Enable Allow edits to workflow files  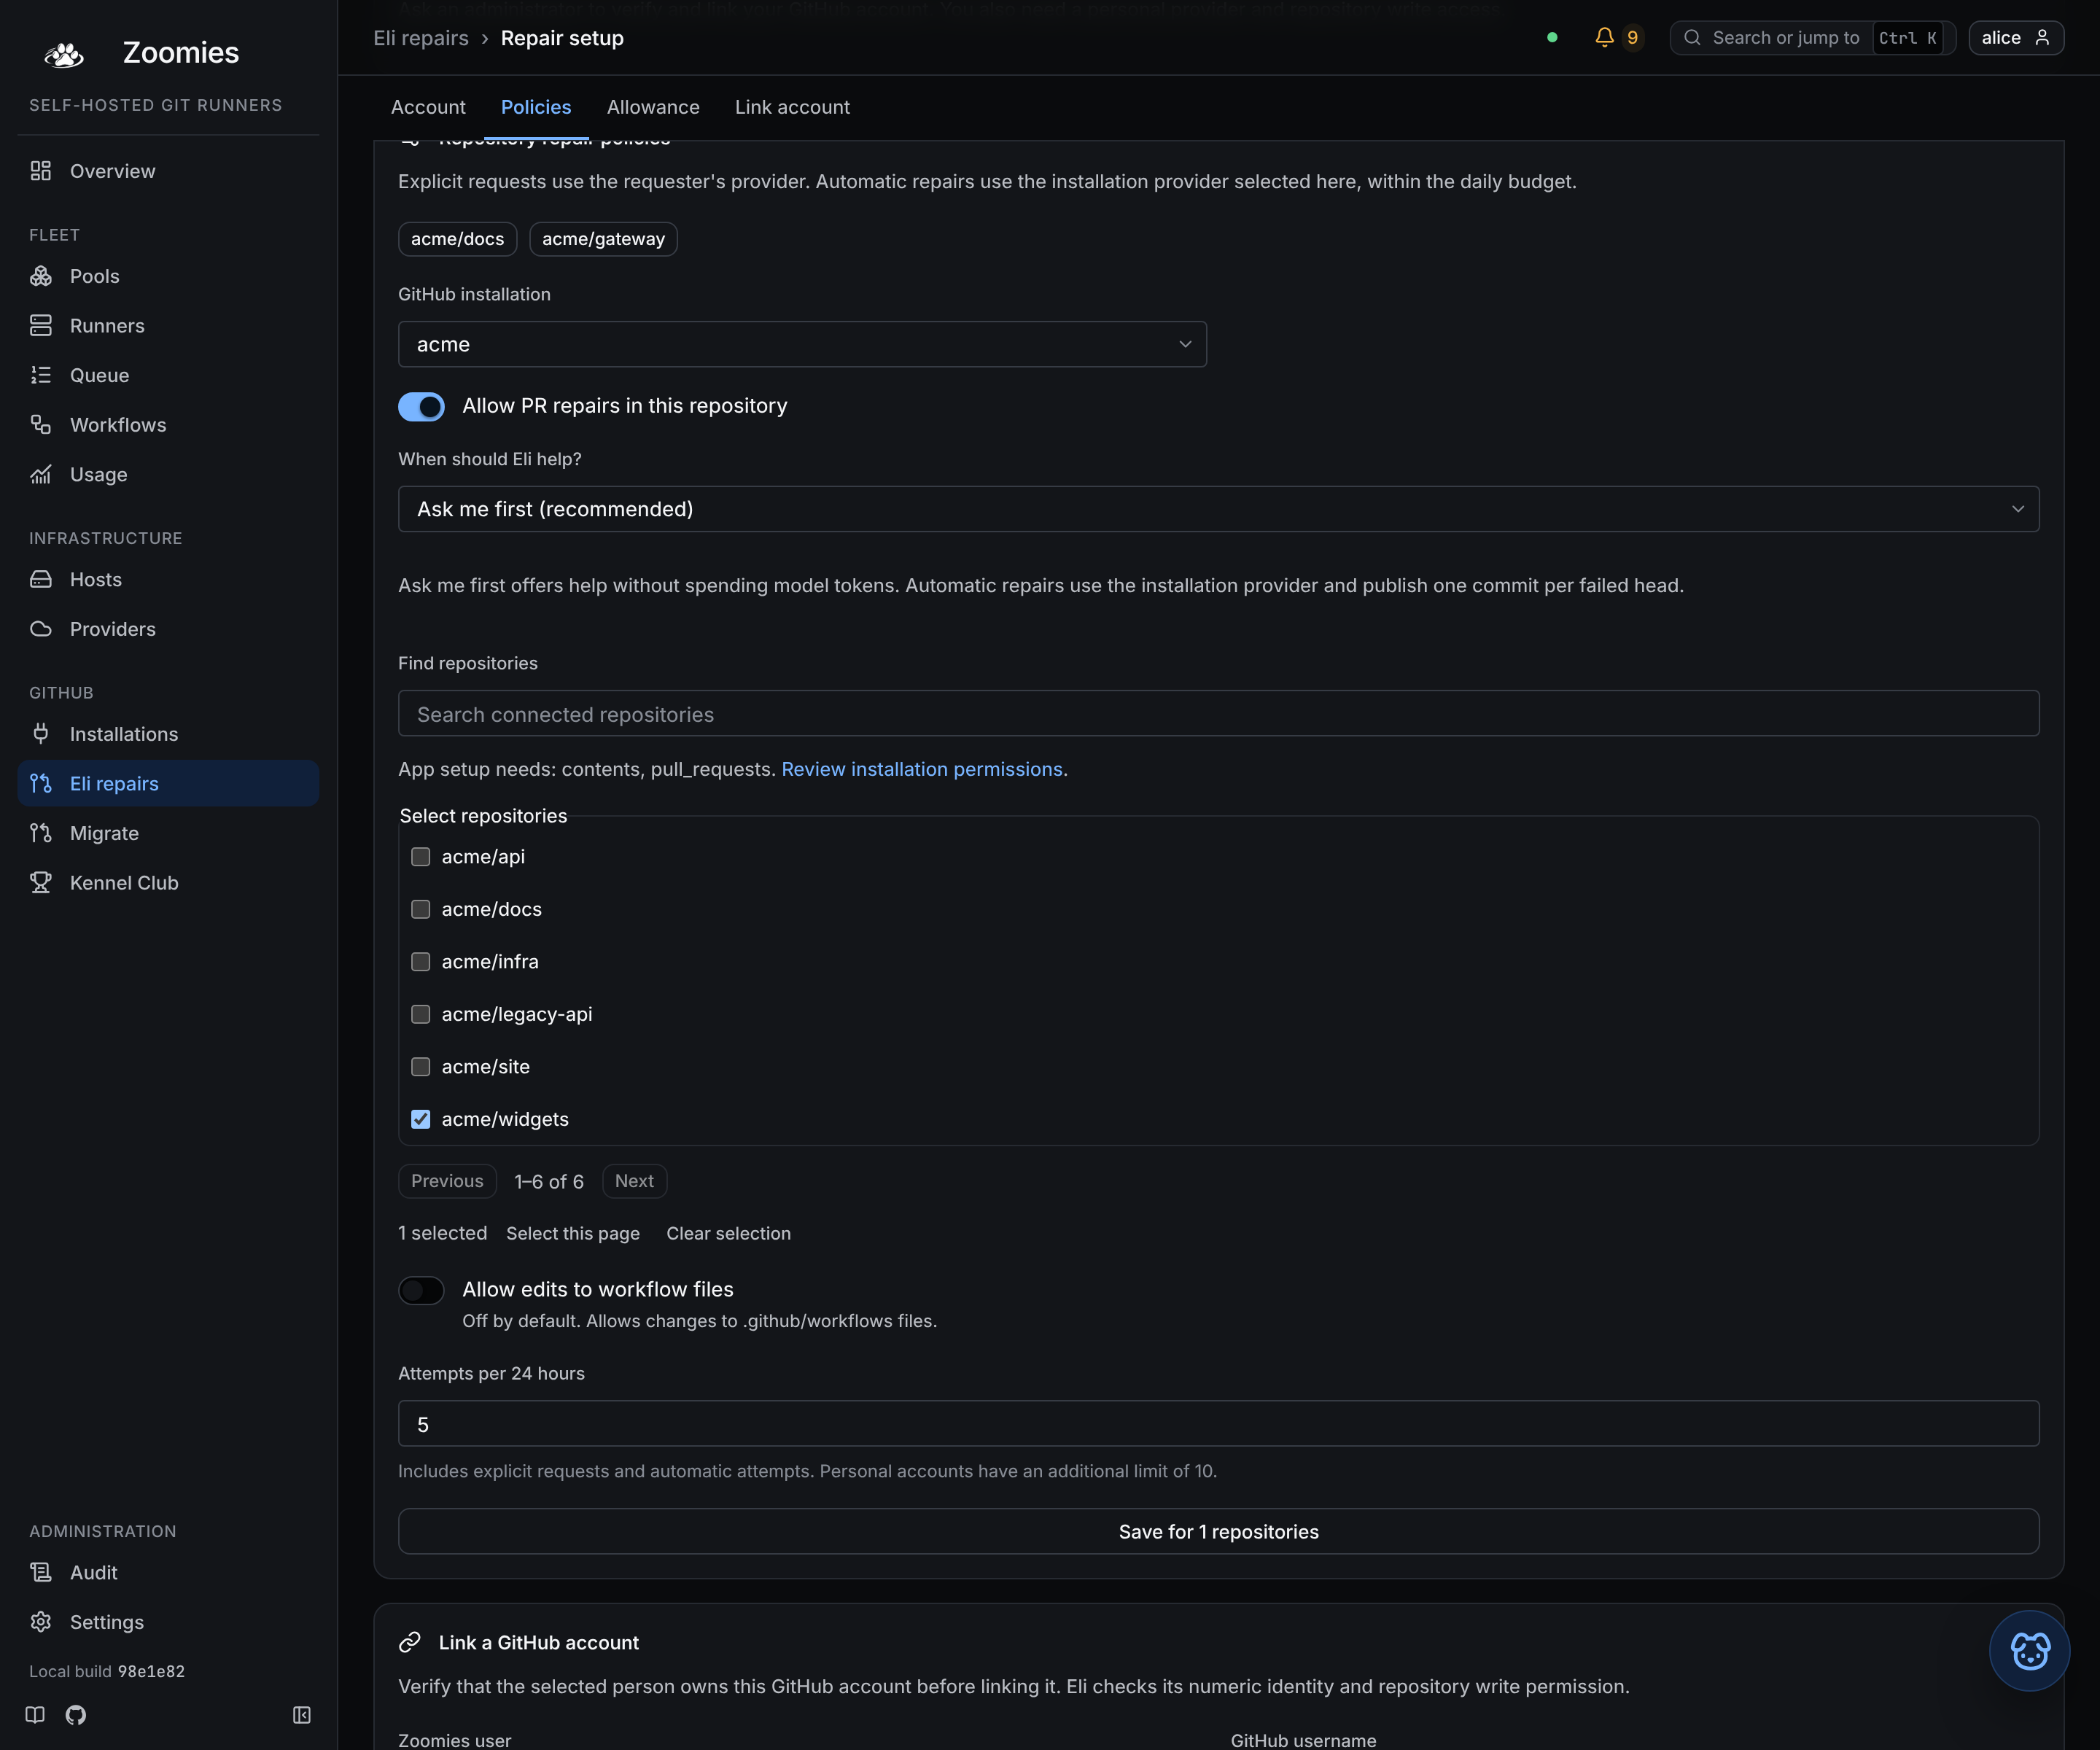pyautogui.click(x=421, y=1290)
